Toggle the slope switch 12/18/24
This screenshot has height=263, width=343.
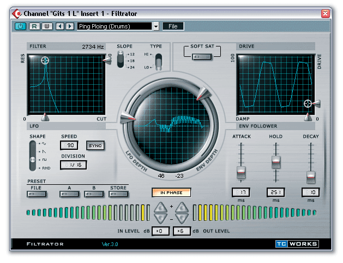click(x=121, y=59)
